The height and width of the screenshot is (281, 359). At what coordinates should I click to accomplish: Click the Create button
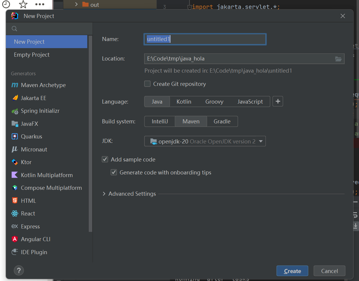click(x=292, y=271)
